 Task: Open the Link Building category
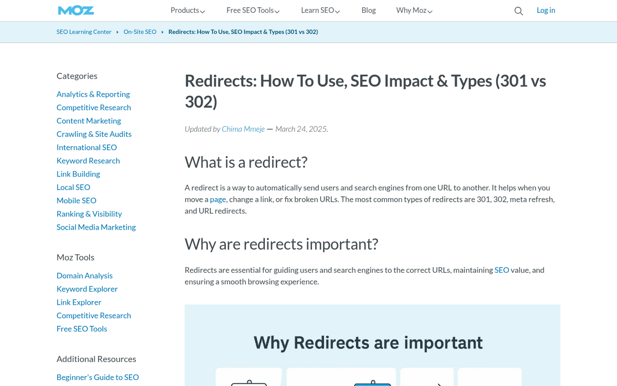click(78, 173)
